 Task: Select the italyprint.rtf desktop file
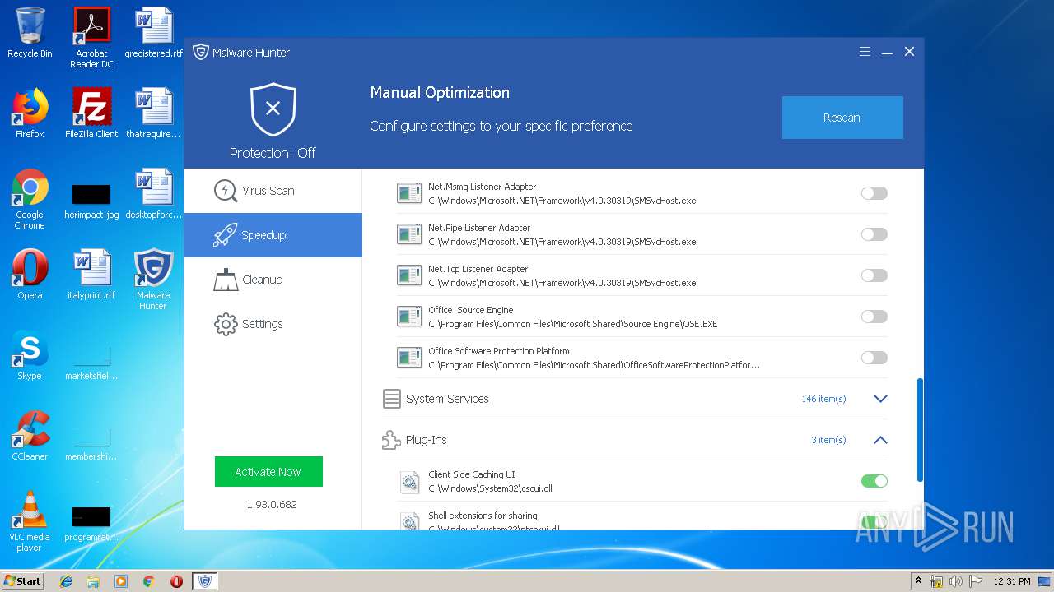[91, 274]
